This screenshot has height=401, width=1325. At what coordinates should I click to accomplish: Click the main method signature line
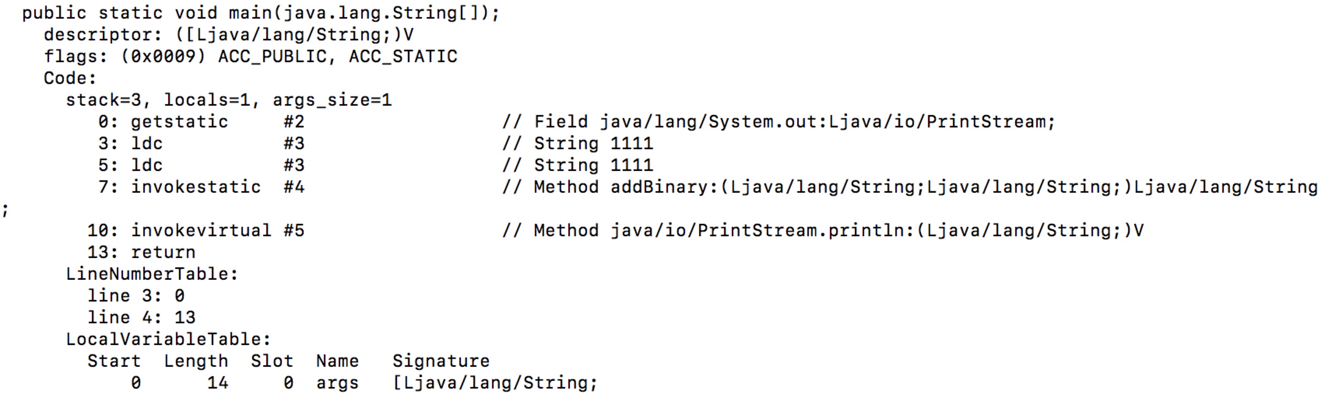261,13
